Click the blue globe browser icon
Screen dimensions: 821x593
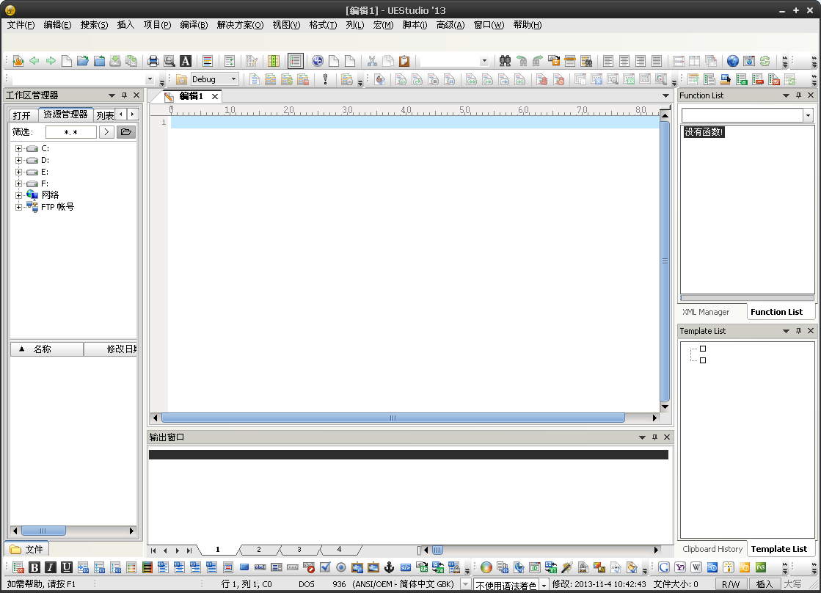[x=732, y=61]
